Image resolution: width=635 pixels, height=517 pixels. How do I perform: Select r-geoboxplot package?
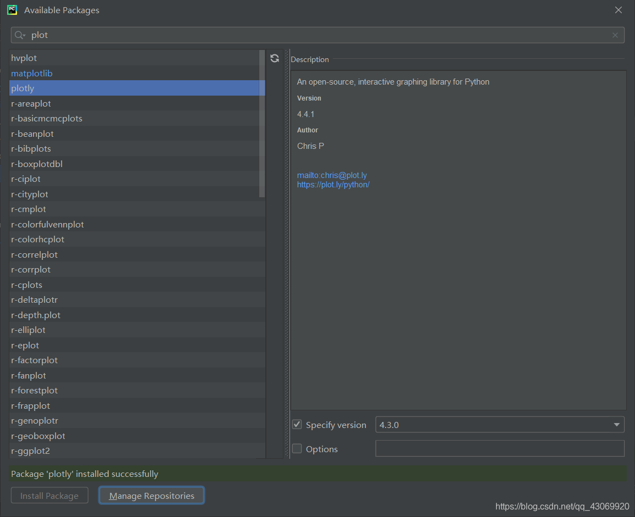(x=137, y=436)
